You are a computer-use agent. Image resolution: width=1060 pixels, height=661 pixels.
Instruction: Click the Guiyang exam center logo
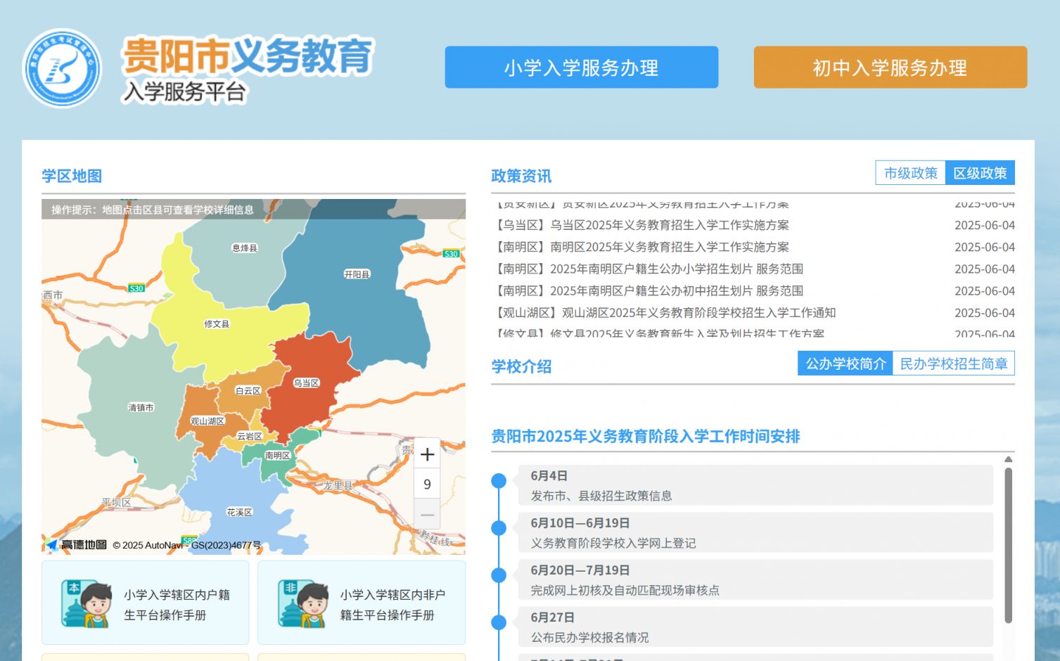pyautogui.click(x=62, y=68)
